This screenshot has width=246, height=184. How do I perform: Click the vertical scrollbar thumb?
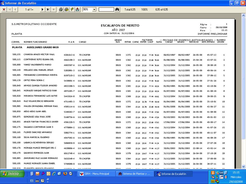click(243, 78)
